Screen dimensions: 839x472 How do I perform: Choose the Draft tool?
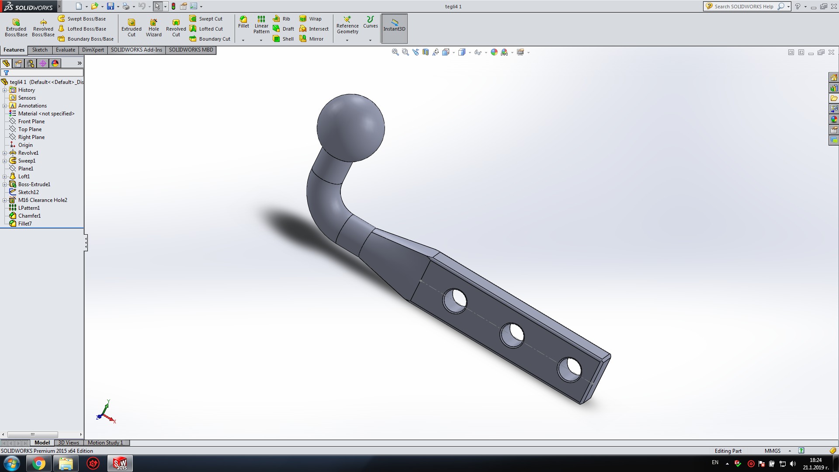283,29
